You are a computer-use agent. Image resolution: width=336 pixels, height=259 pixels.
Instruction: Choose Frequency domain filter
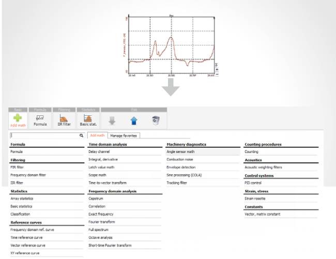point(47,175)
